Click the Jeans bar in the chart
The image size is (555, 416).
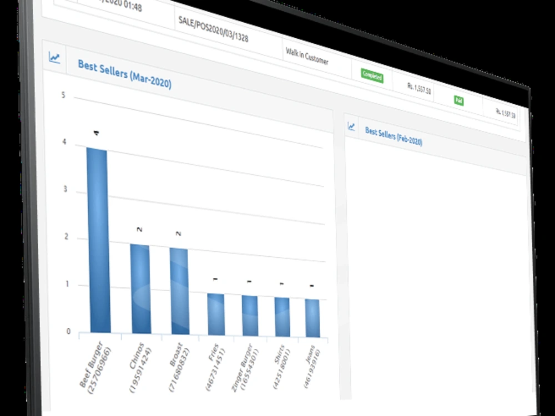click(x=312, y=318)
